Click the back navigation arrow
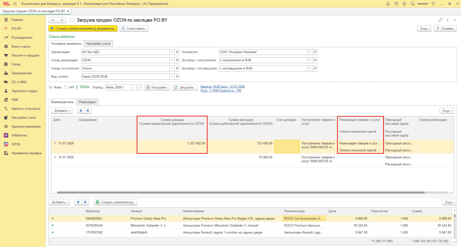This screenshot has width=461, height=247. pos(53,20)
